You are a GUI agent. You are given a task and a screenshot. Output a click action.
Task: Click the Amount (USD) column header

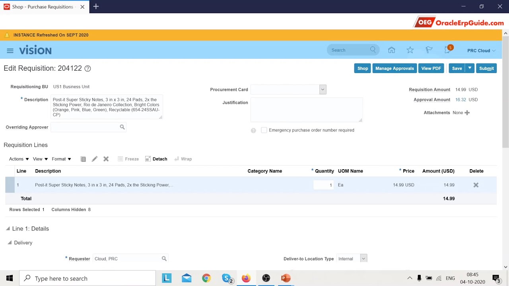(x=438, y=171)
